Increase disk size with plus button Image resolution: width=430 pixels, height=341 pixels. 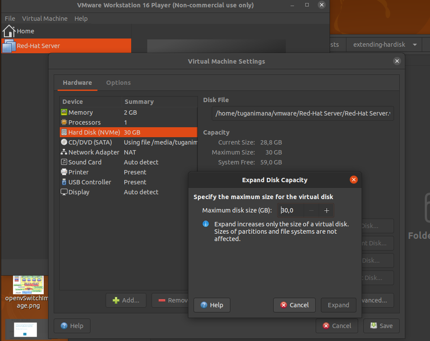point(327,211)
